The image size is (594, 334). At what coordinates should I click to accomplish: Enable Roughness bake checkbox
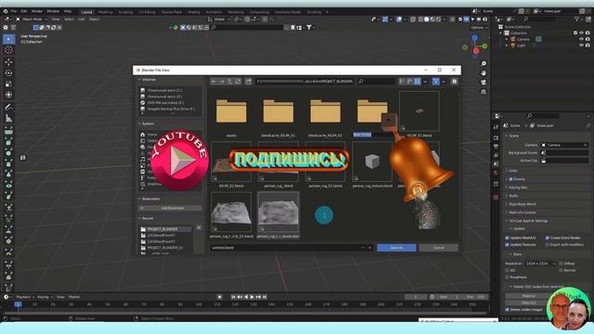tap(507, 277)
